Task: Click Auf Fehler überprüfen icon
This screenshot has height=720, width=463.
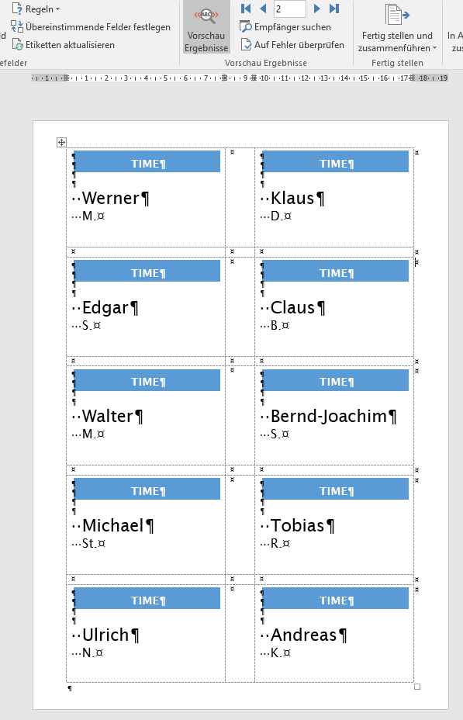Action: (246, 44)
